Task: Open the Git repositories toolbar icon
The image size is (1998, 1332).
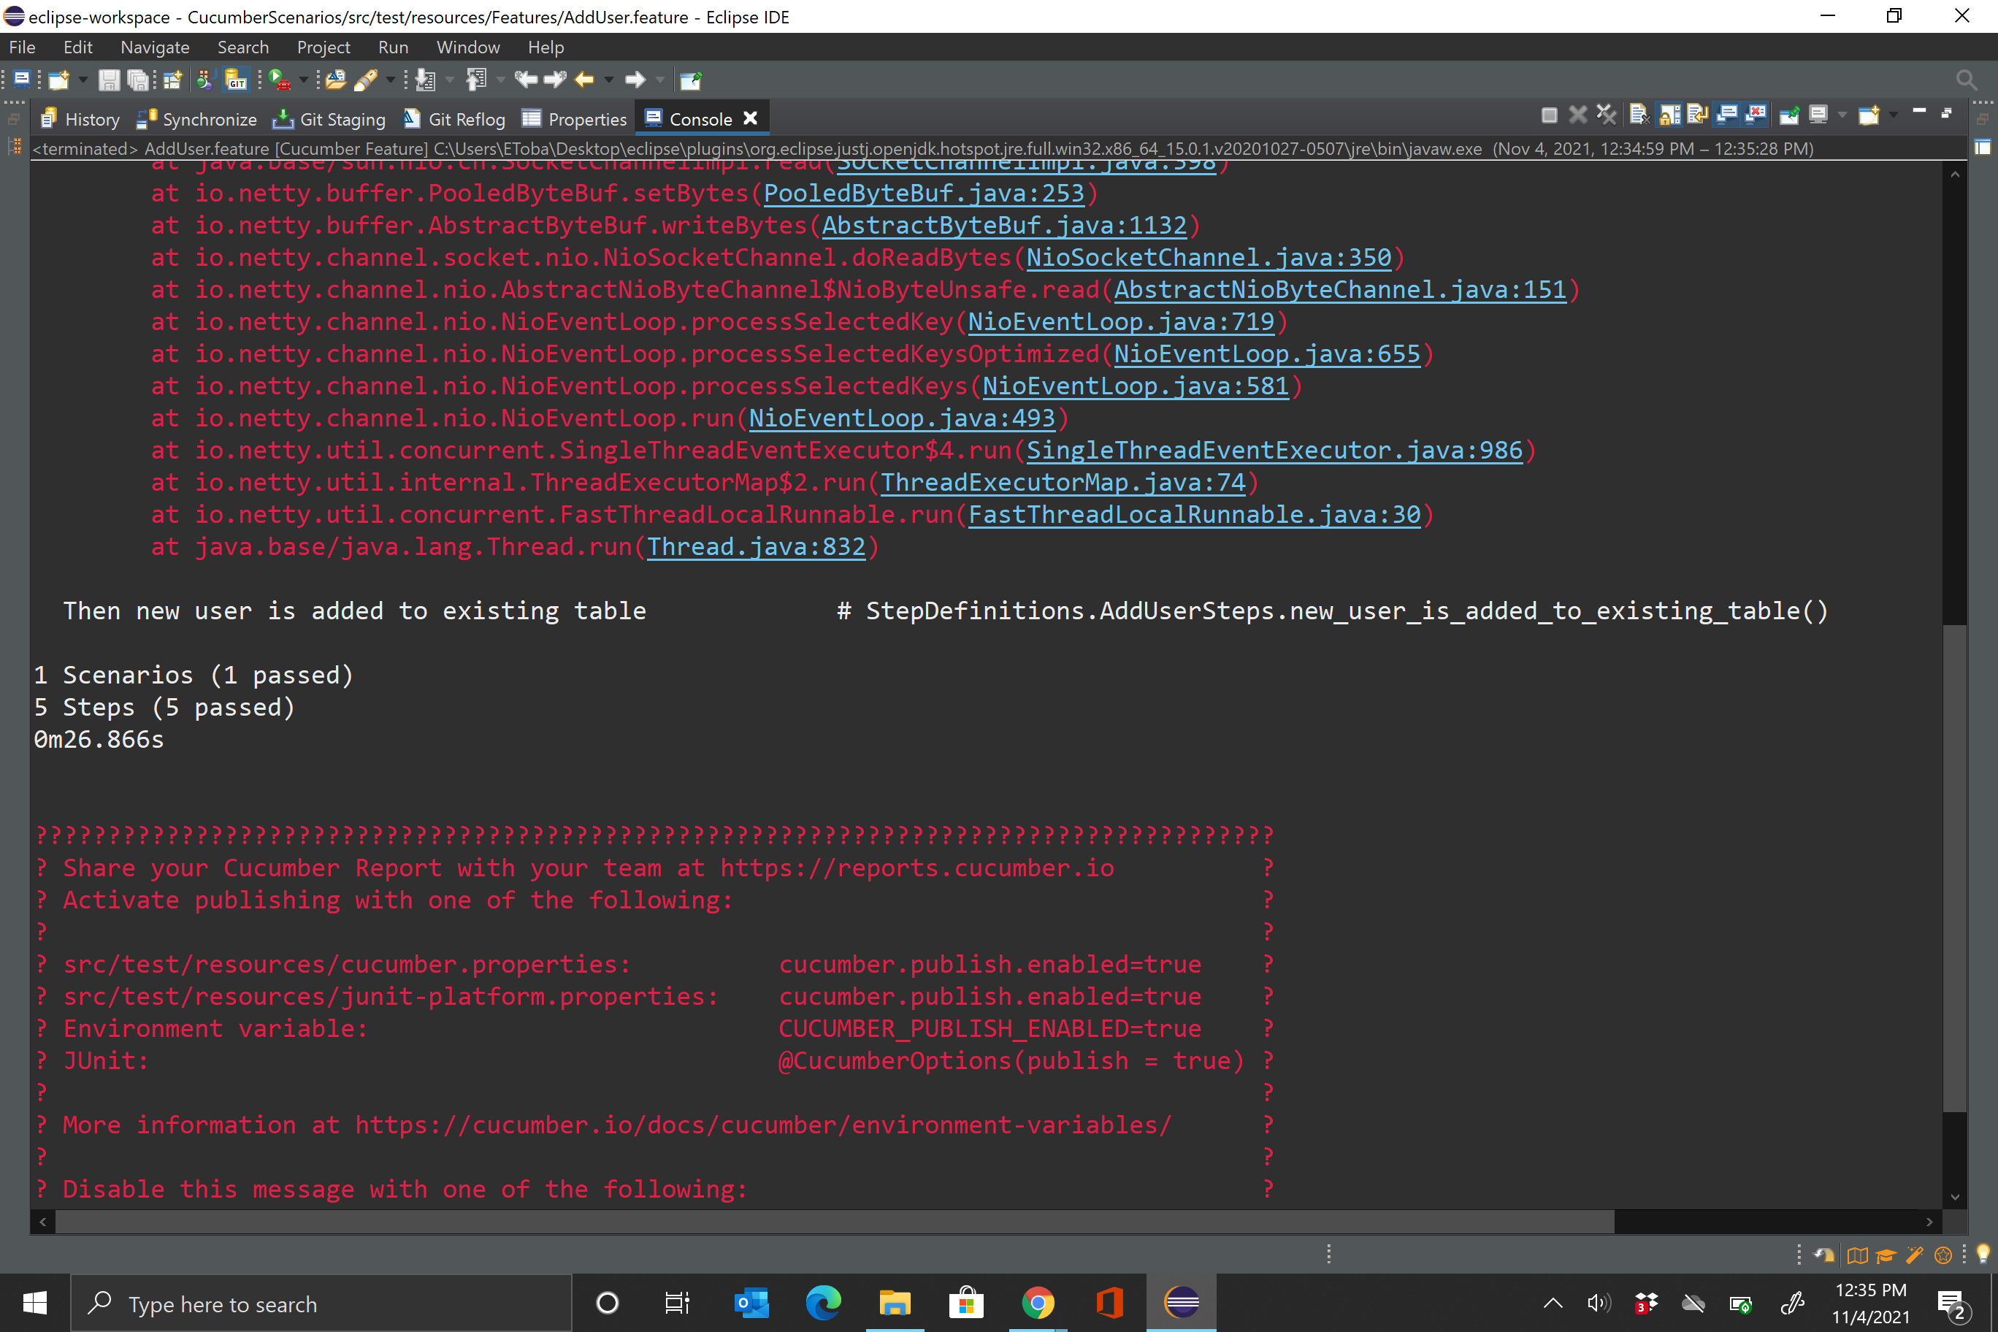Action: [x=236, y=80]
